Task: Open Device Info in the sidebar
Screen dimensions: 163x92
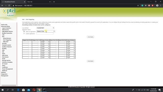Action: (4, 25)
